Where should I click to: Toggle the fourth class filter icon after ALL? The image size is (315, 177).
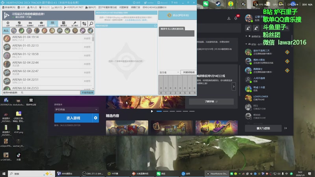(x=37, y=31)
